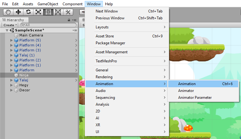Click the Platform (3) prefab icon
The width and height of the screenshot is (241, 139).
16,50
